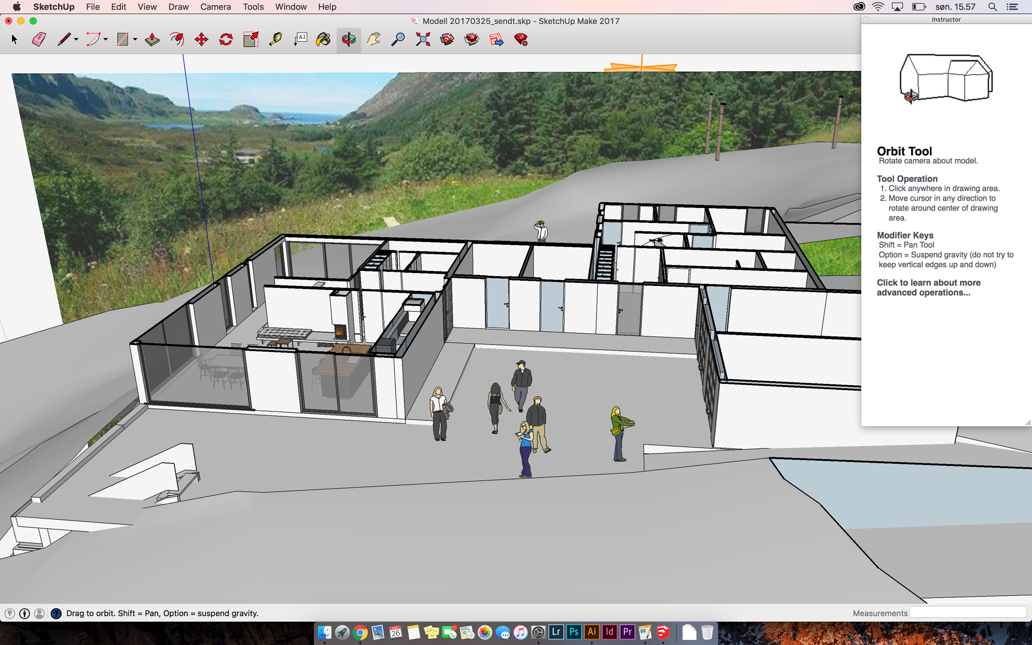Screen dimensions: 1032x645
Task: Toggle the sign-in profile status icon
Action: pyautogui.click(x=39, y=614)
